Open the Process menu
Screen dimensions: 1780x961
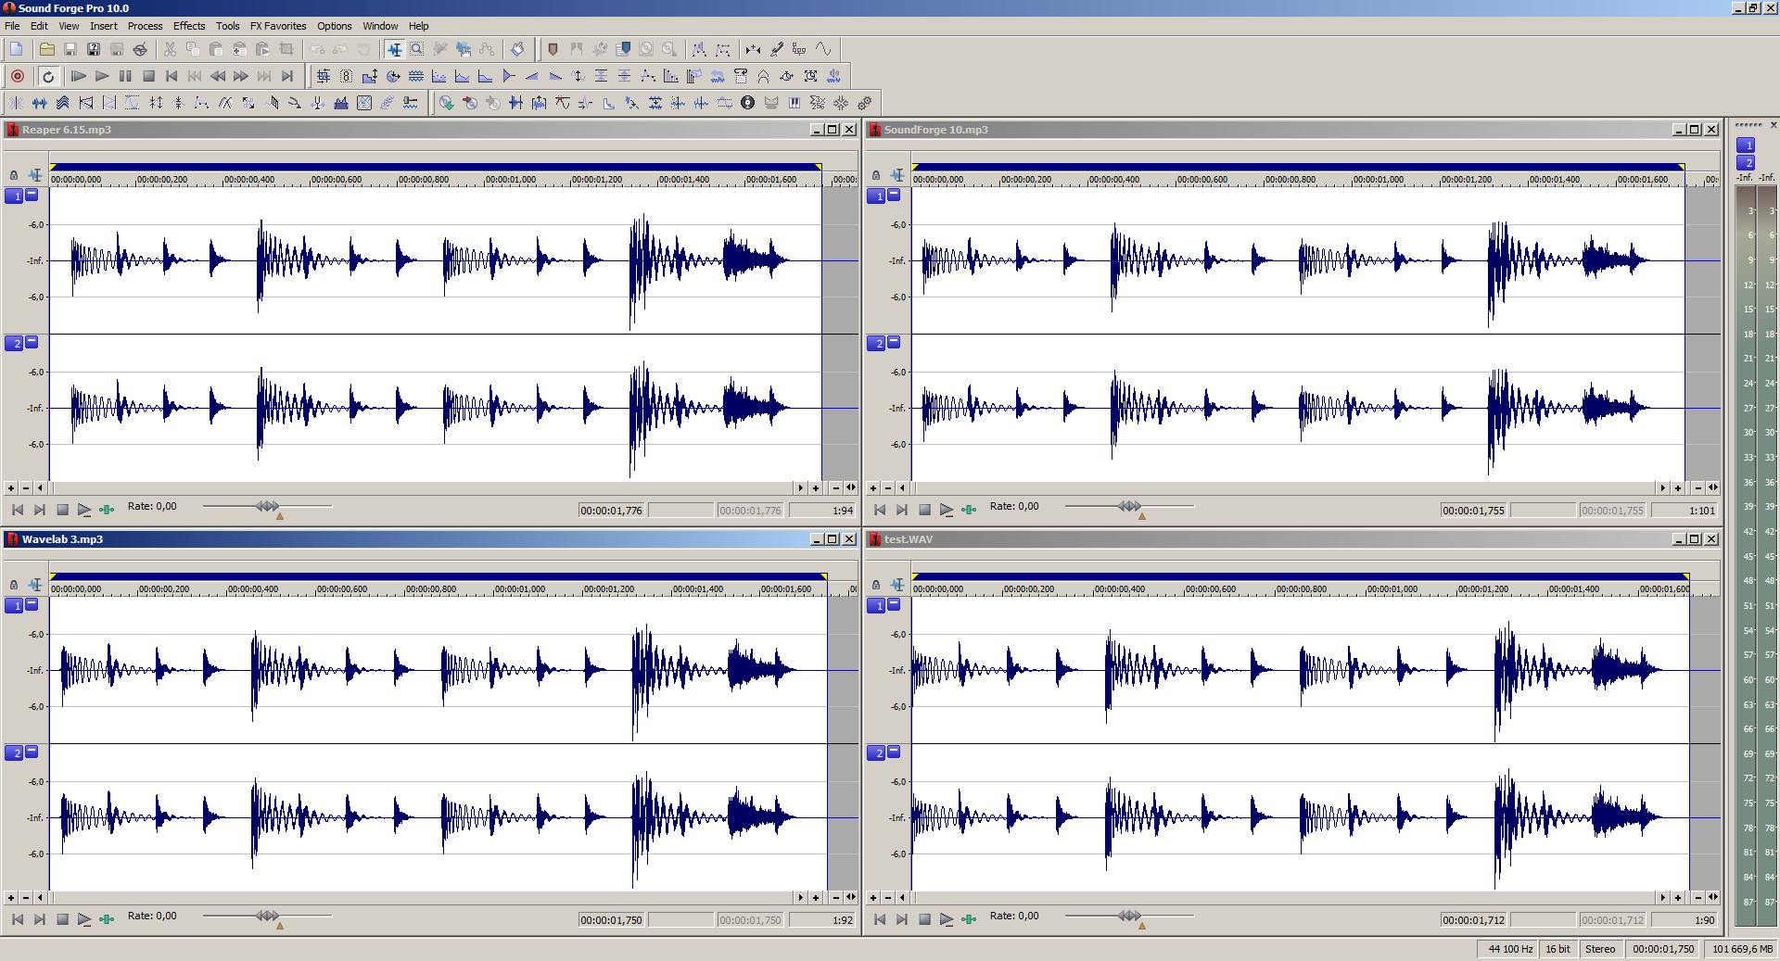pos(145,26)
